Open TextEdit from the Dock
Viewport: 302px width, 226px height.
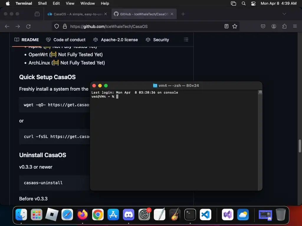(x=160, y=214)
